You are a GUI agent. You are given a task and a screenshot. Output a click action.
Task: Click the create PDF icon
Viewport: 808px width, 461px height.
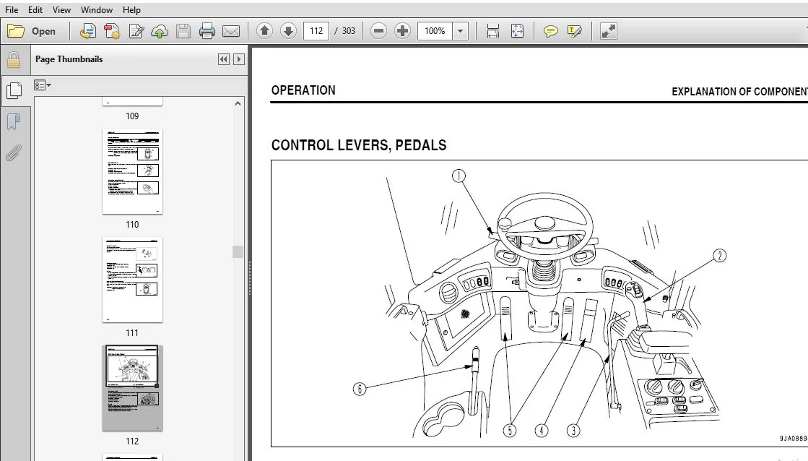coord(88,32)
